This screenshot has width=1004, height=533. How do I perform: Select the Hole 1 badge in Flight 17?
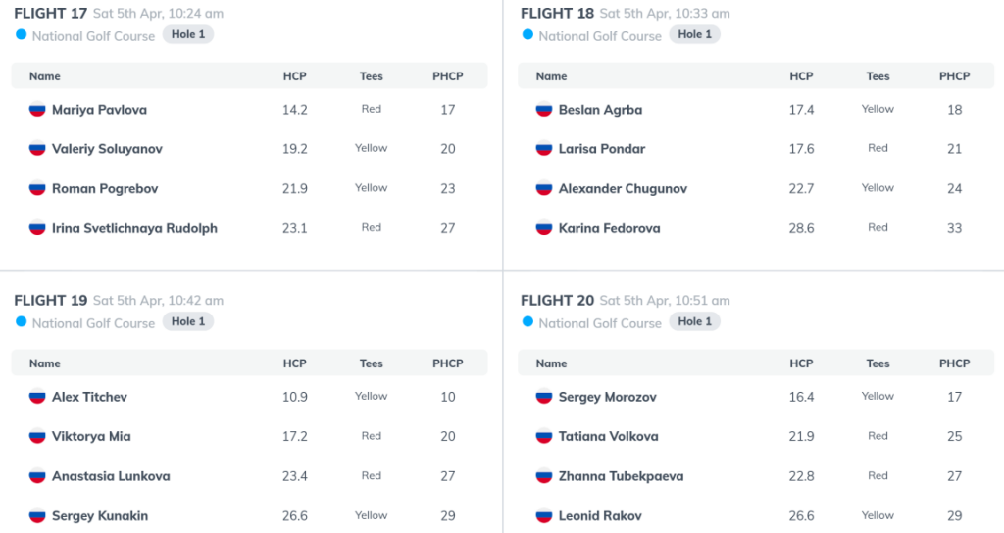188,34
